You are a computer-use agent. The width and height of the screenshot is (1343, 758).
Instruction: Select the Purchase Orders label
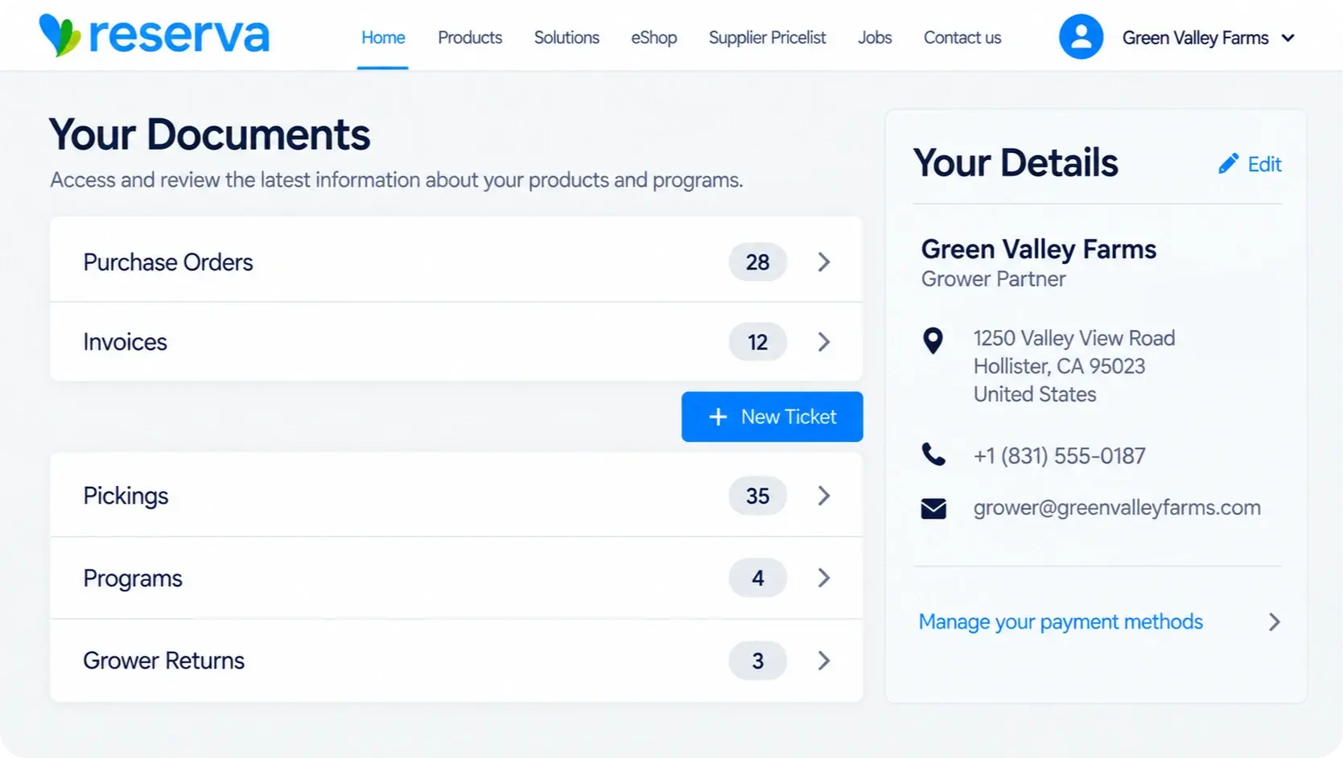pyautogui.click(x=168, y=262)
